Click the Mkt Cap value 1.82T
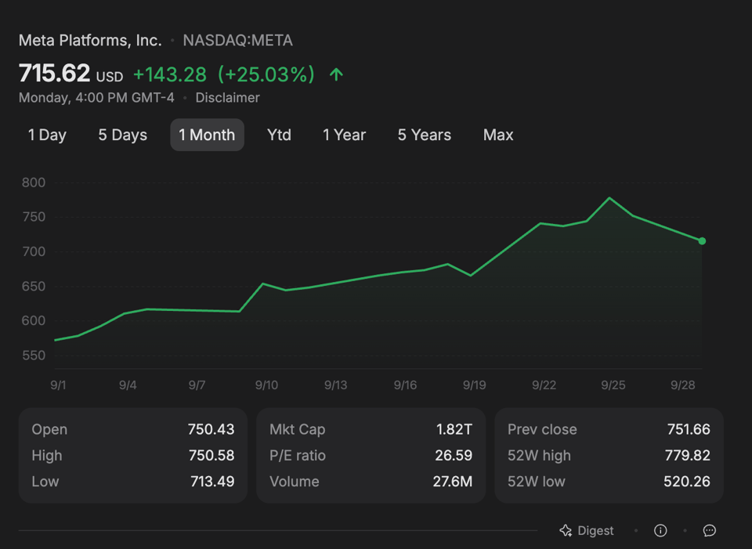This screenshot has width=752, height=549. (454, 429)
